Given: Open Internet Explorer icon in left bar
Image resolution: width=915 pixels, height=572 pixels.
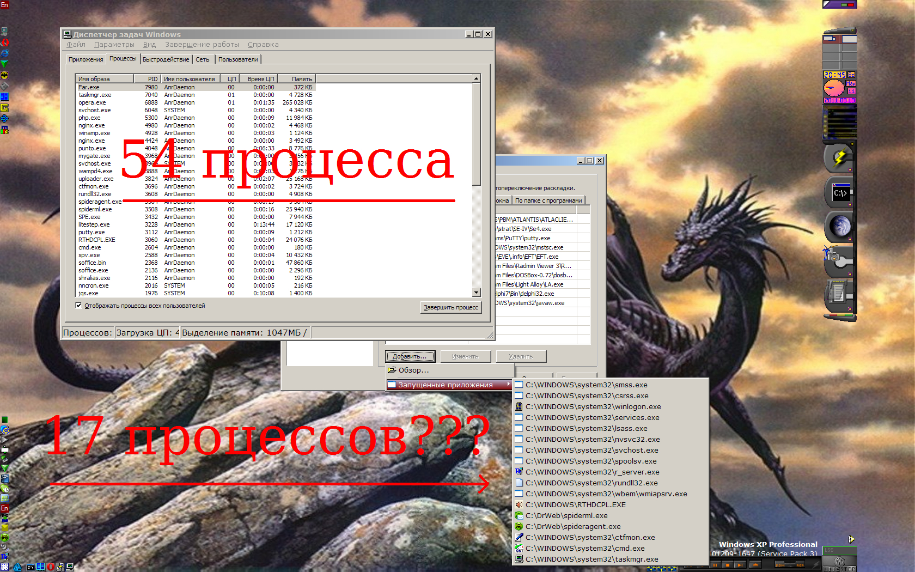Looking at the screenshot, I should (4, 53).
